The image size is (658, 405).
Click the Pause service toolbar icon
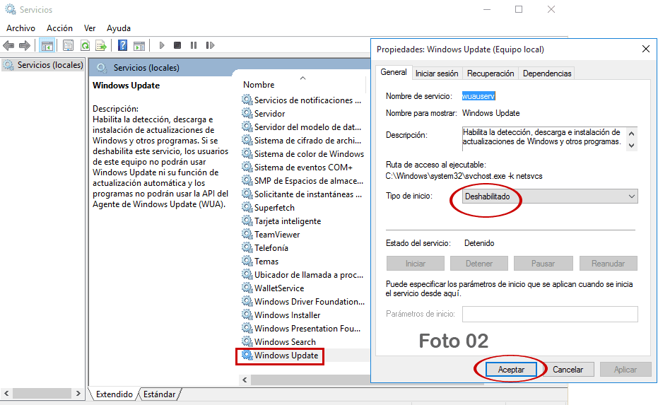tap(194, 45)
